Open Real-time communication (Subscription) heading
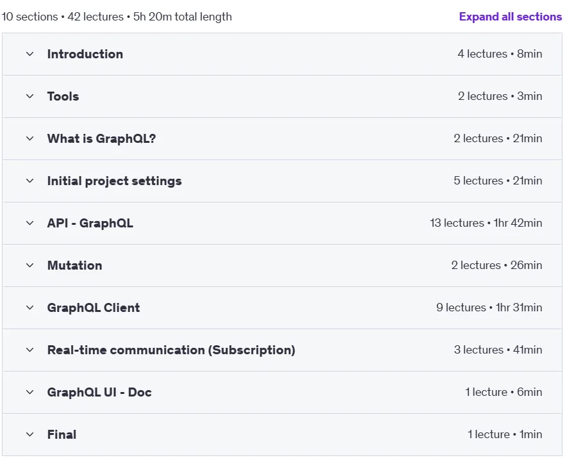The width and height of the screenshot is (565, 458). click(x=171, y=350)
